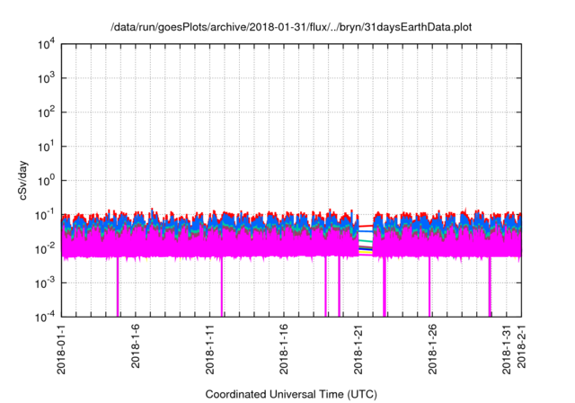Viewport: 575px width, 403px height.
Task: Click the 10^0 y-axis tick label
Action: [46, 181]
